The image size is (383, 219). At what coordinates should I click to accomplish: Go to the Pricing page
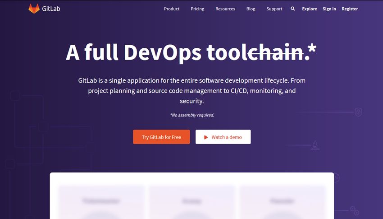click(x=197, y=9)
